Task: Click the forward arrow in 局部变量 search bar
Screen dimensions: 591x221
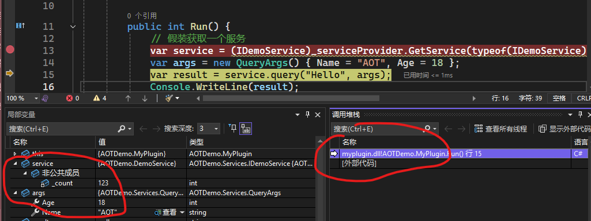Action: (156, 129)
